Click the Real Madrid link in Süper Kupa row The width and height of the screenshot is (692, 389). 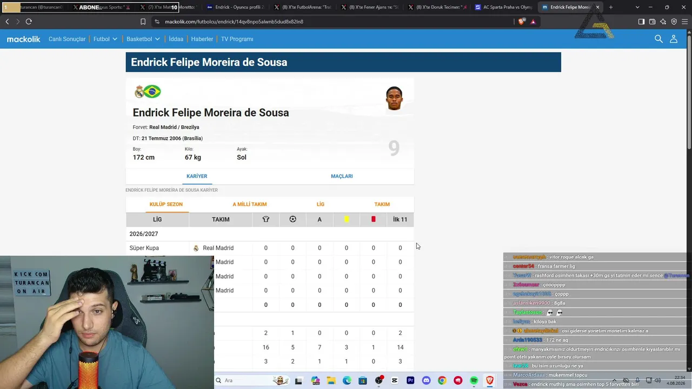click(x=218, y=248)
